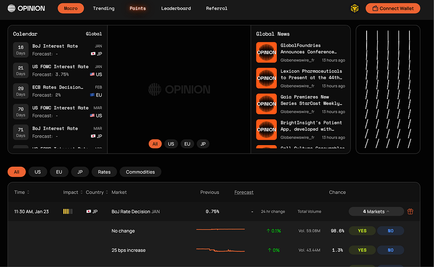Filter market table by Rates
The image size is (434, 267).
pos(104,172)
